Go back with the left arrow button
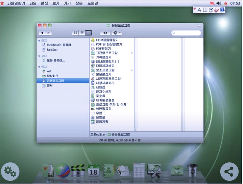The width and height of the screenshot is (243, 184). (42, 33)
